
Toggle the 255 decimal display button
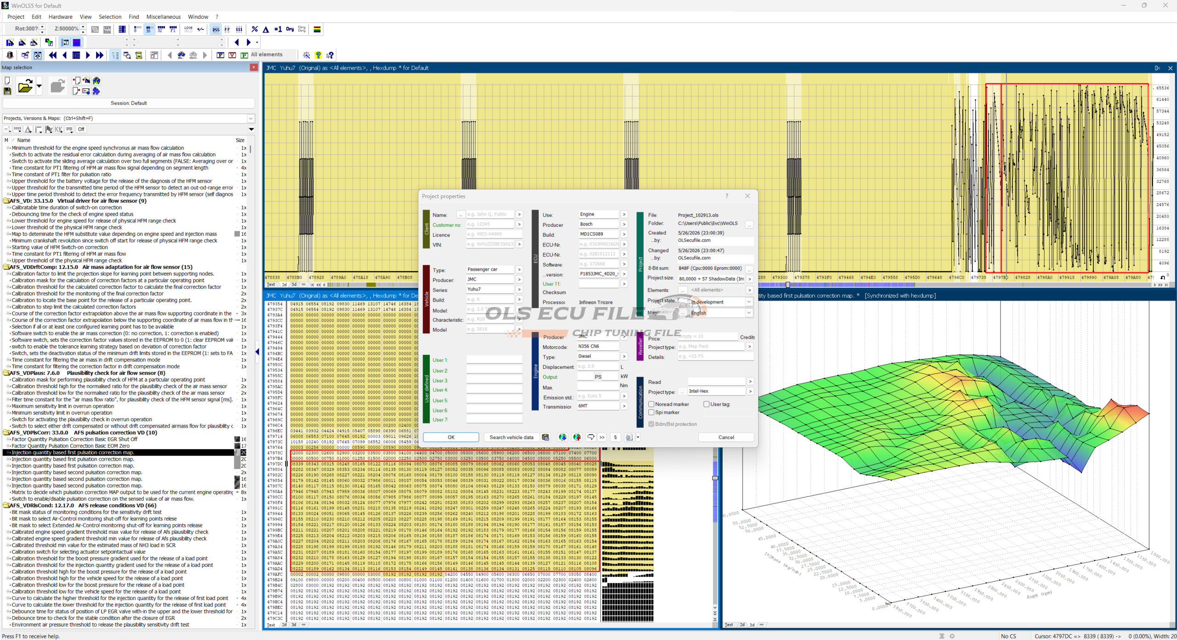(216, 29)
